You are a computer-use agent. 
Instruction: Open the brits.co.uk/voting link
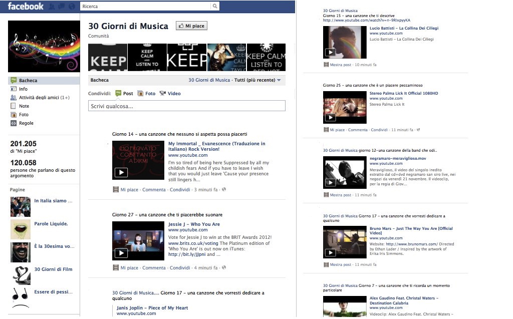(193, 243)
